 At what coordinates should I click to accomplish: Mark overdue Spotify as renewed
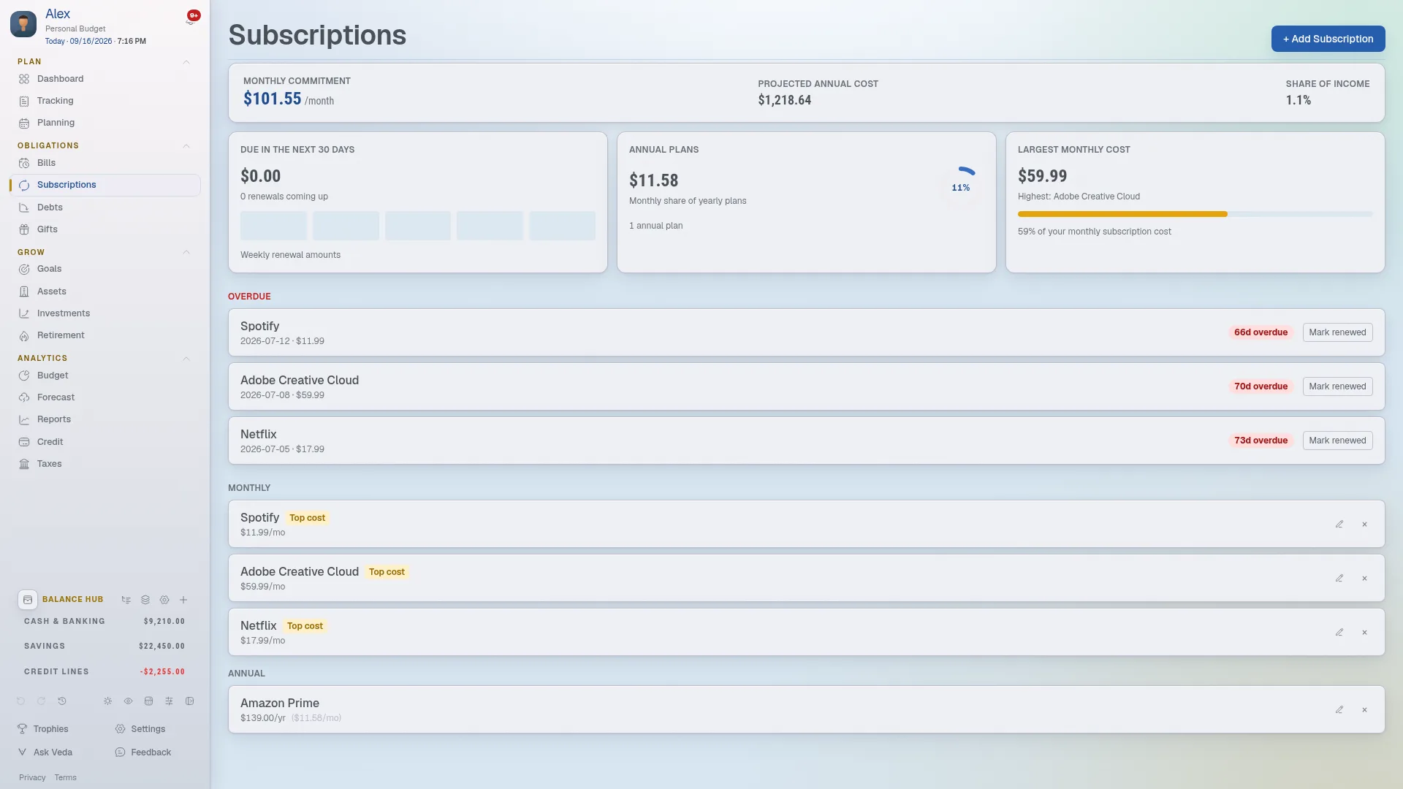point(1337,332)
